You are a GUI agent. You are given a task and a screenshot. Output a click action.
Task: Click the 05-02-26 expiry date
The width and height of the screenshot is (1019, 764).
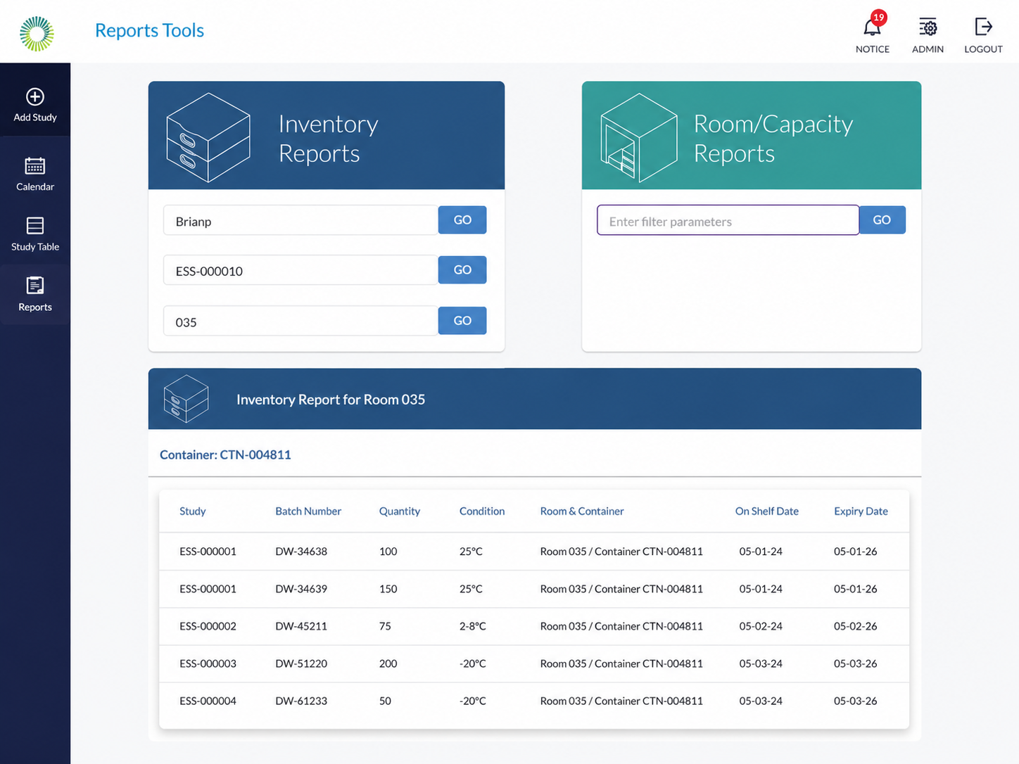click(856, 626)
